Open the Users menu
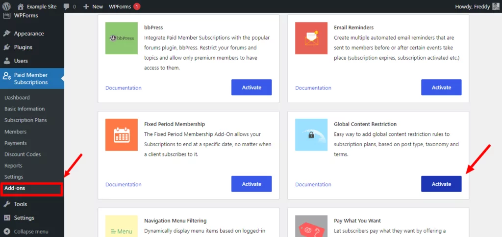The width and height of the screenshot is (502, 237). coord(21,61)
